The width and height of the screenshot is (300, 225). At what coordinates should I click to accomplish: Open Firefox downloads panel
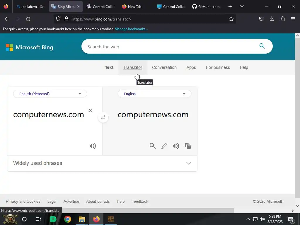(272, 19)
